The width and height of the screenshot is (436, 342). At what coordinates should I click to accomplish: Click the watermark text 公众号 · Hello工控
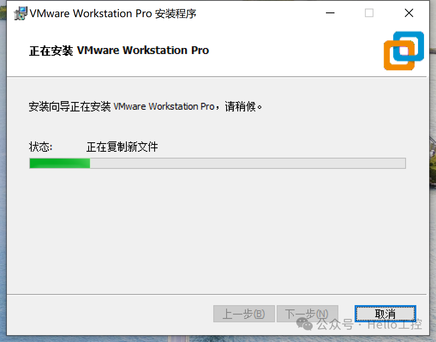point(369,324)
